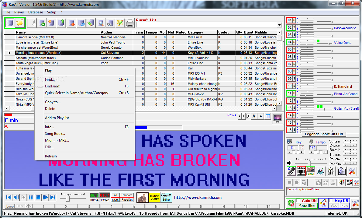
Task: Toggle solo S on channel 01
Action: pos(294,20)
